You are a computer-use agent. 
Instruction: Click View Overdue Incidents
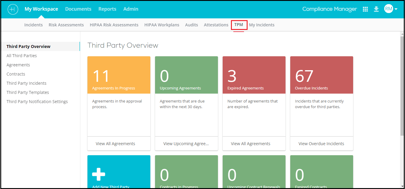pos(321,143)
